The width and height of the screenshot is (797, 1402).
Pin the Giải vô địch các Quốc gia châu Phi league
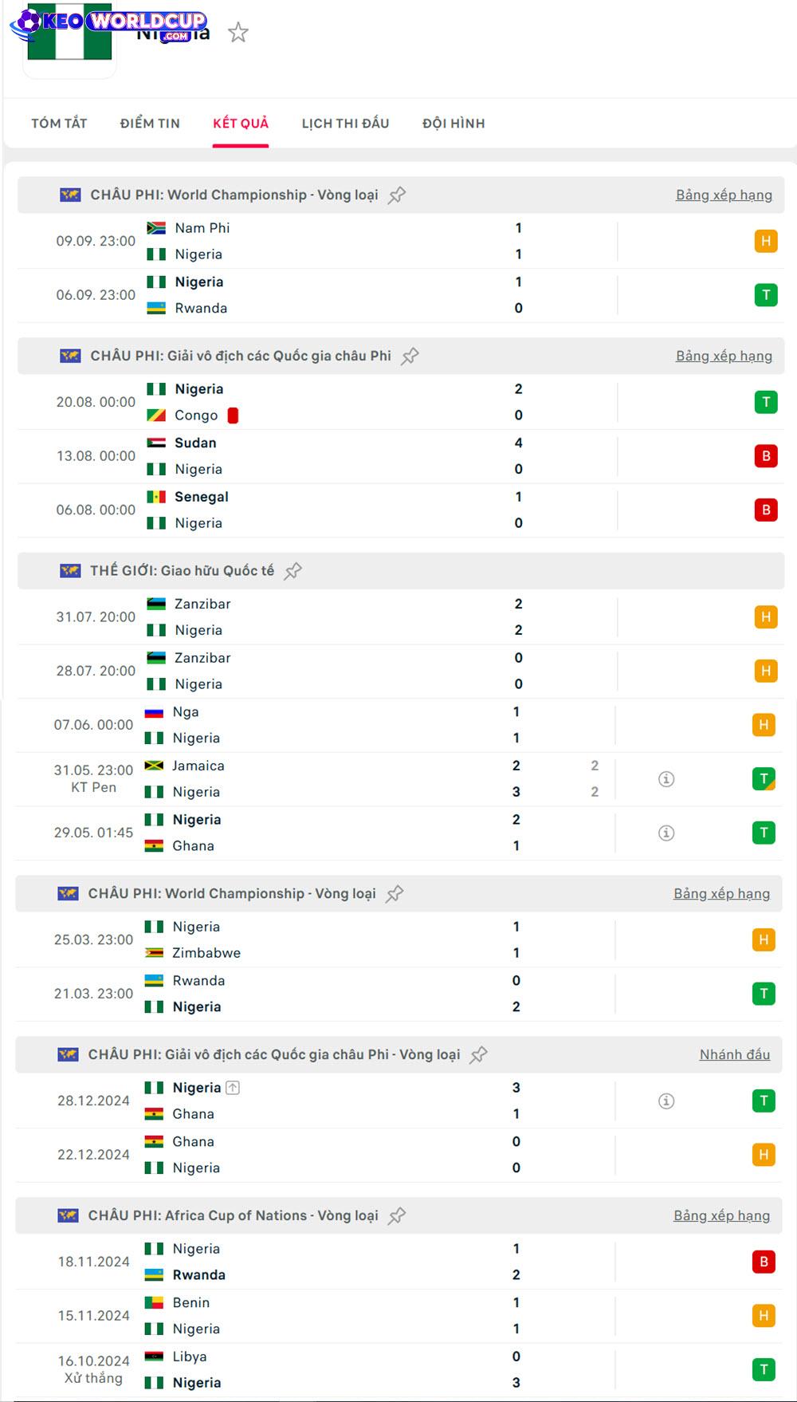410,356
